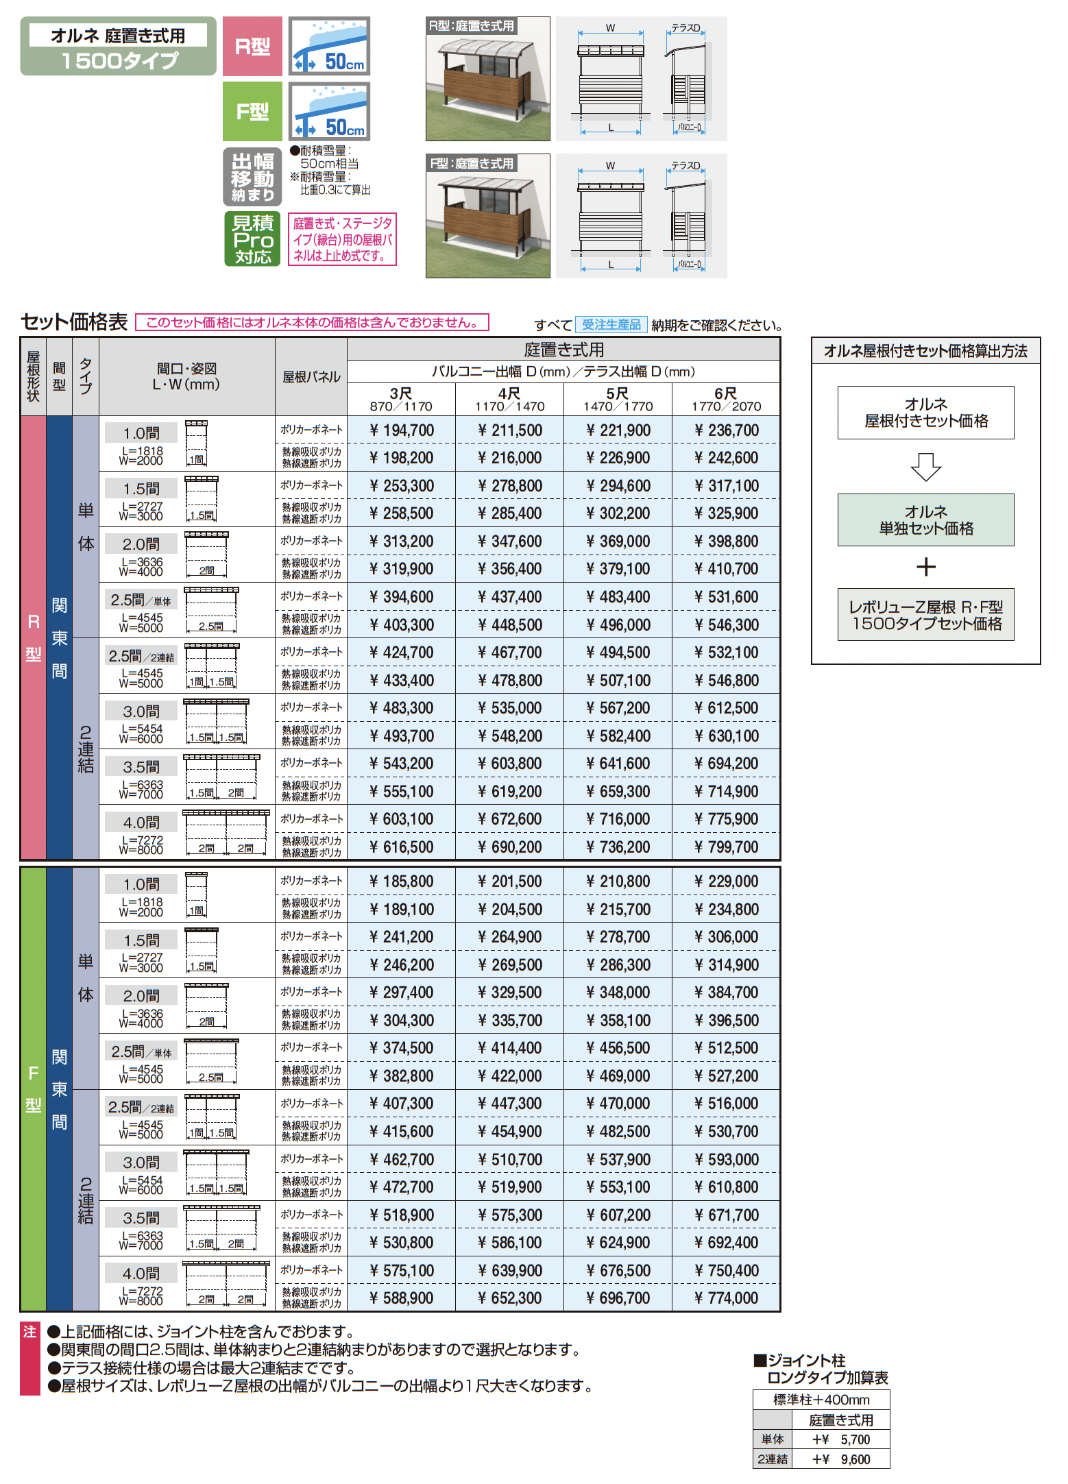1068x1484 pixels.
Task: Click the pink notice about オルネ本体 price exclusion
Action: [x=312, y=322]
